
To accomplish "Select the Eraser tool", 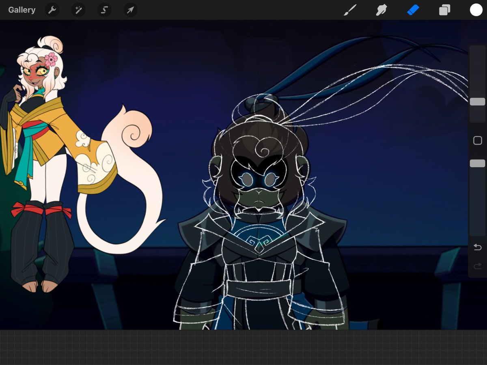I will 413,10.
